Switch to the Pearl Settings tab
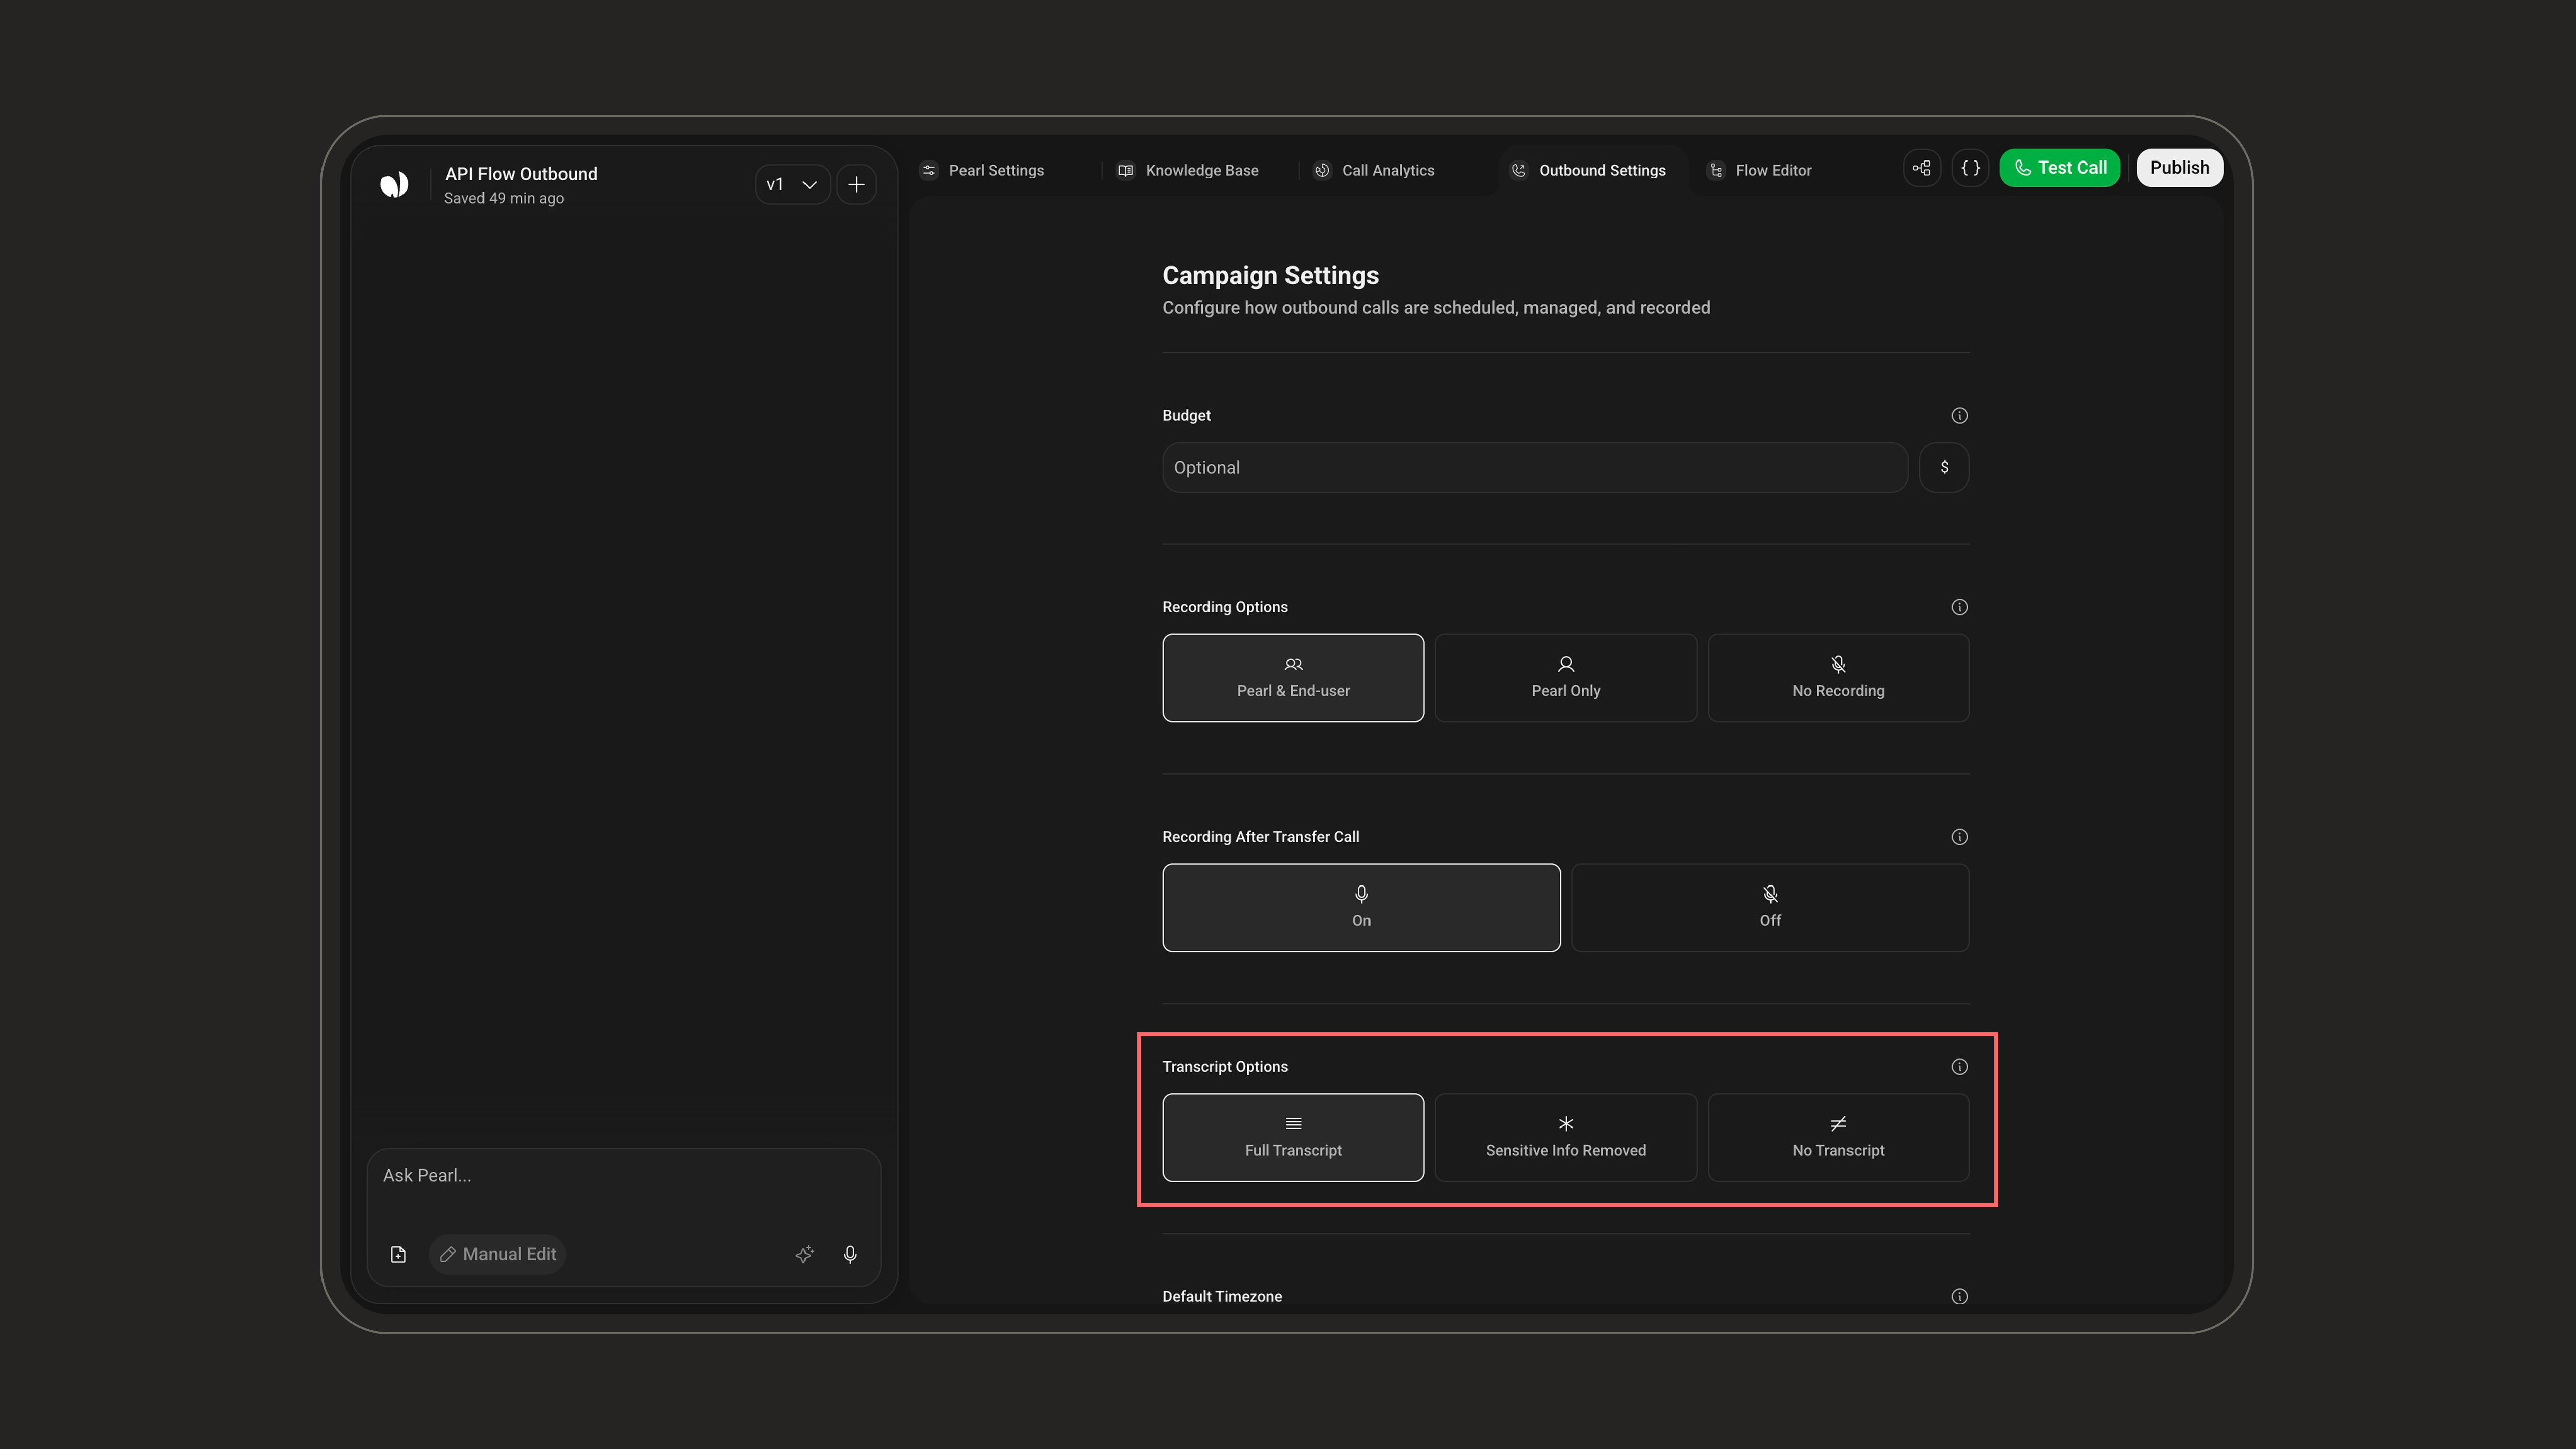 (983, 170)
